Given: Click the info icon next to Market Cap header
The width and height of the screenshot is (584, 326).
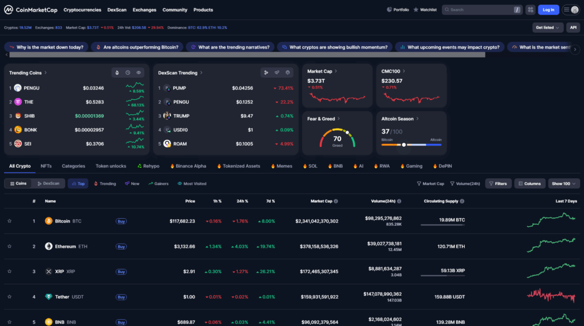Looking at the screenshot, I should click(336, 201).
